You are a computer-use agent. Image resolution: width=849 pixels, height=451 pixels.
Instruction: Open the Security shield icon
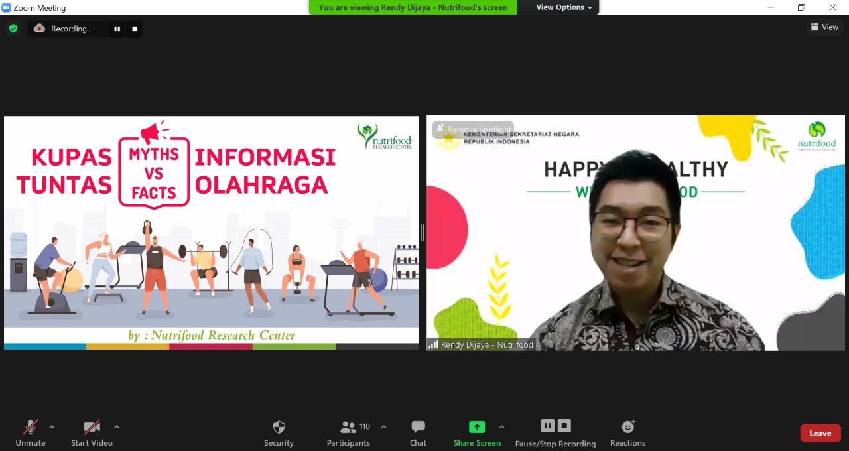(279, 428)
